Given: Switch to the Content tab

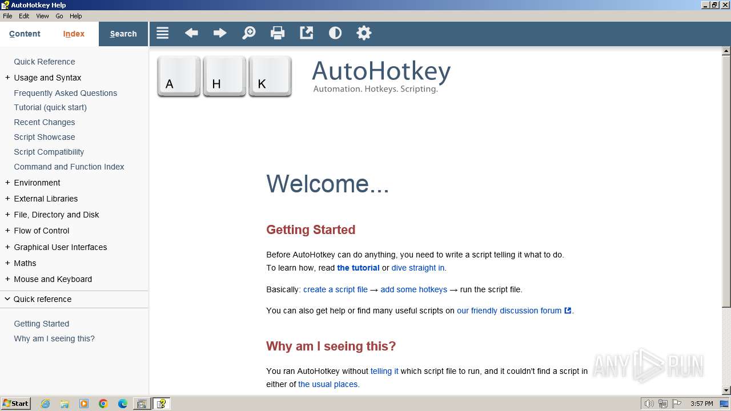Looking at the screenshot, I should pyautogui.click(x=25, y=34).
